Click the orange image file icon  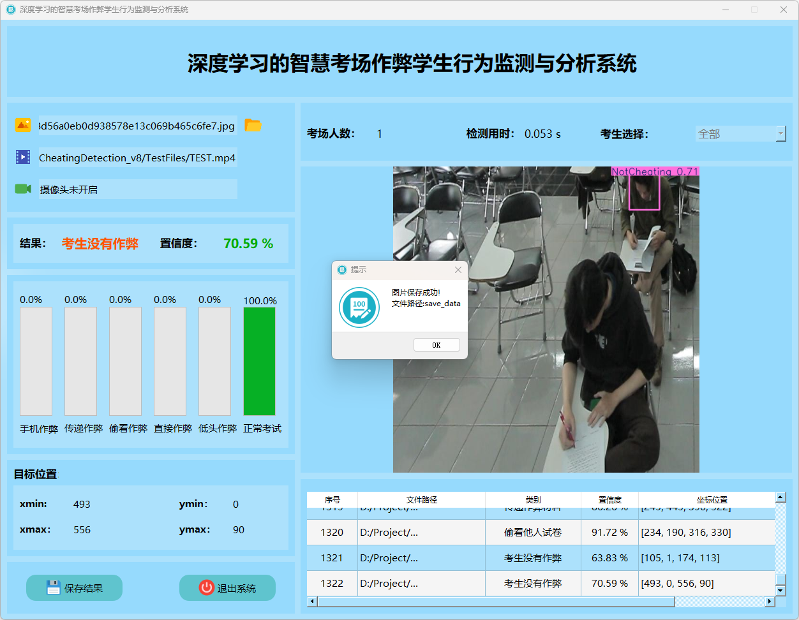point(23,126)
